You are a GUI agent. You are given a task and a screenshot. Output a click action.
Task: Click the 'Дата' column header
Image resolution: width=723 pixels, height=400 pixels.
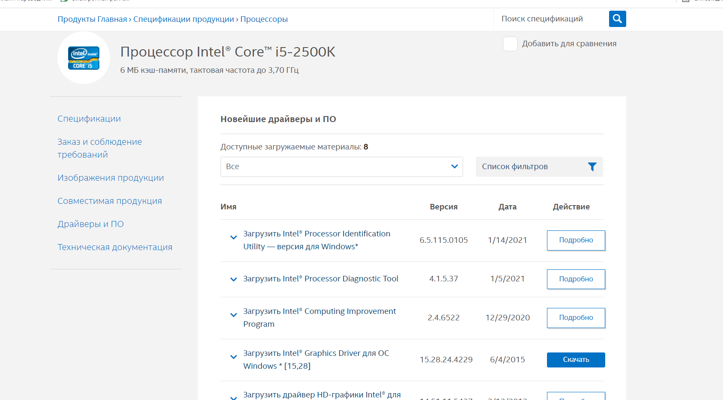[x=508, y=207]
